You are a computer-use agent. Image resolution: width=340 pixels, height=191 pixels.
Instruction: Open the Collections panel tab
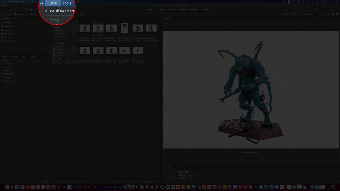14,56
